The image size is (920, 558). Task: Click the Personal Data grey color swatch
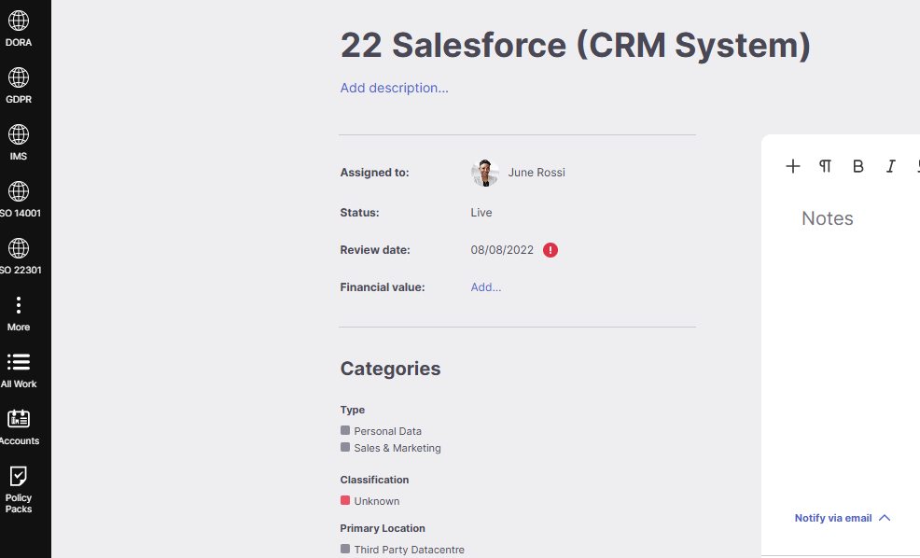coord(345,430)
